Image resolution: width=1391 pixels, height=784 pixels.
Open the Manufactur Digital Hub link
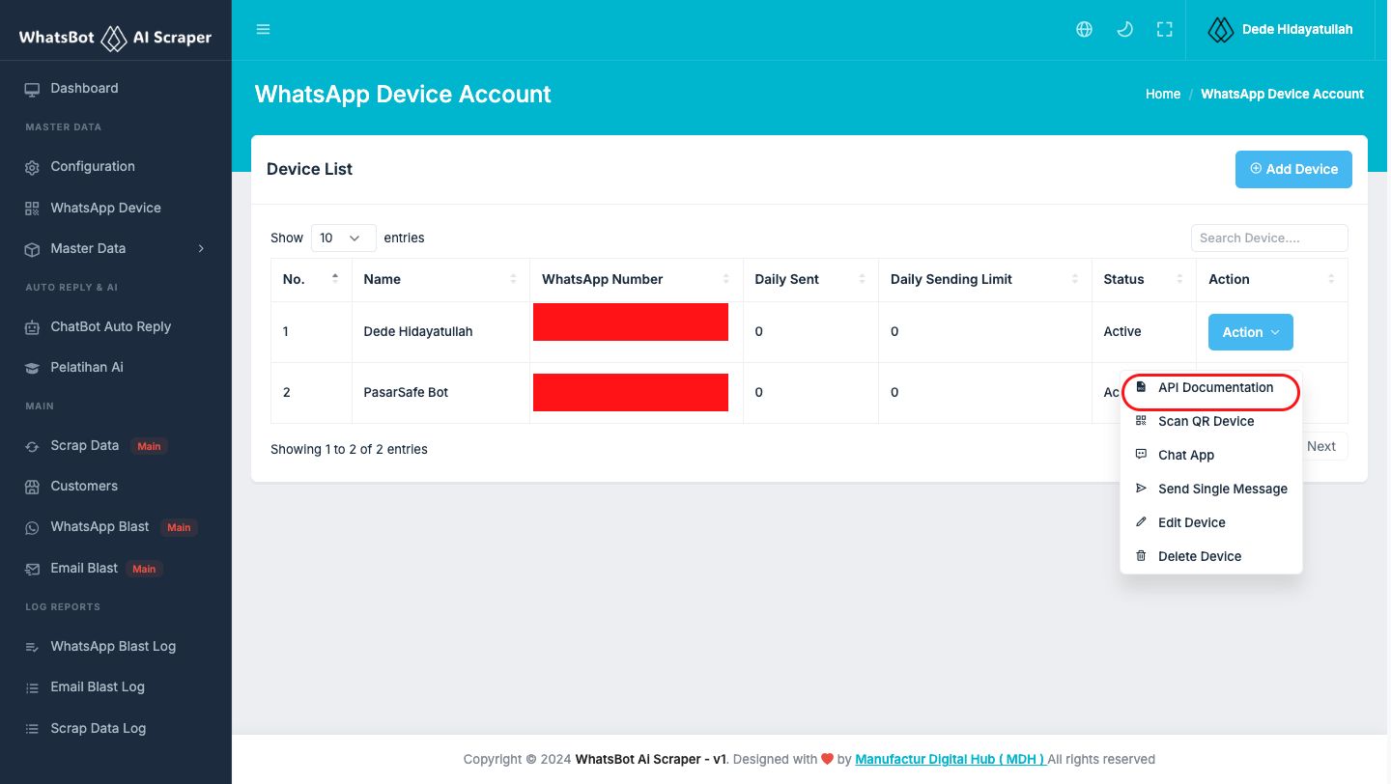pyautogui.click(x=950, y=759)
